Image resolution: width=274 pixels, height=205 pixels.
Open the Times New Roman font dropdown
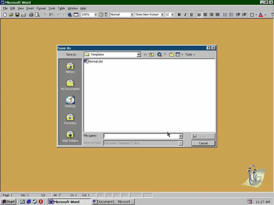pos(162,15)
